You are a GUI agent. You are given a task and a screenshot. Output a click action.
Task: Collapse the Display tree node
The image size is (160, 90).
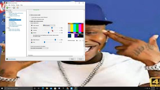point(7,17)
